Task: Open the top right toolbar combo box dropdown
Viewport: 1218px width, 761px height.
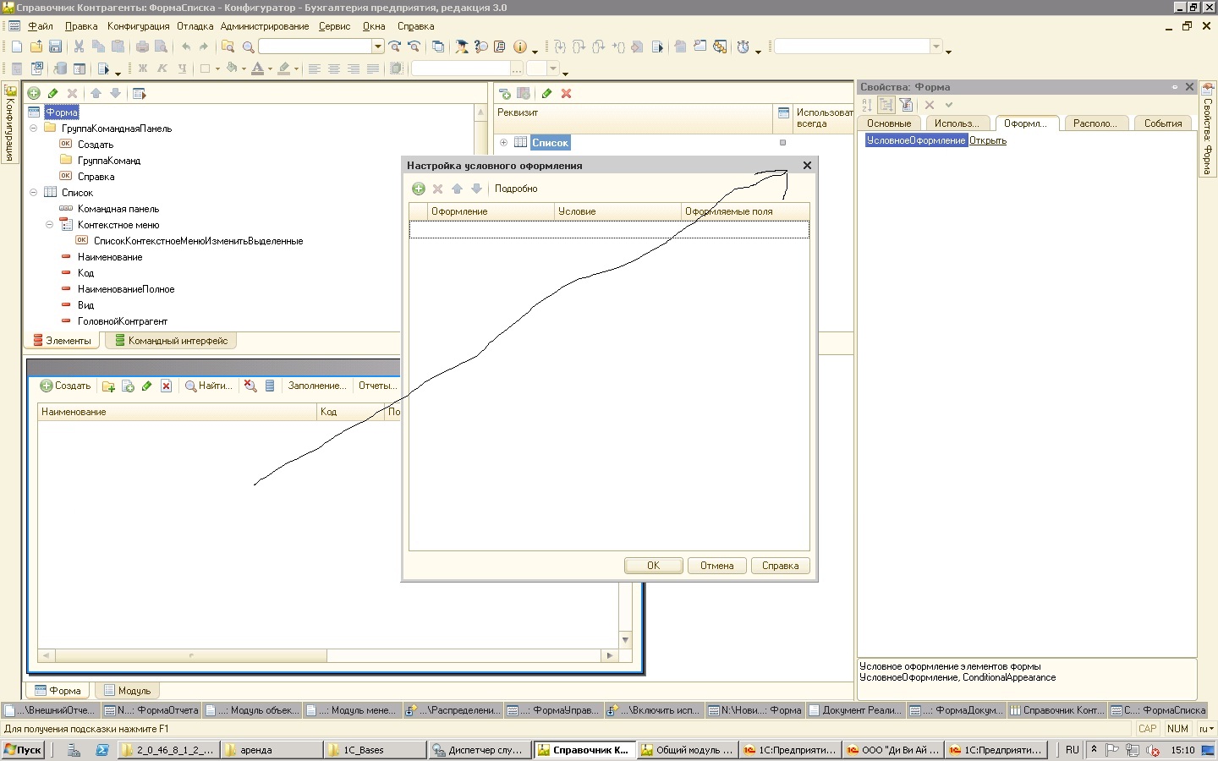Action: (936, 47)
